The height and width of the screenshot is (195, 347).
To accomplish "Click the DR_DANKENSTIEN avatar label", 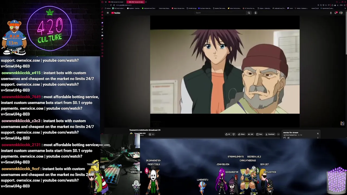I will coord(153,161).
